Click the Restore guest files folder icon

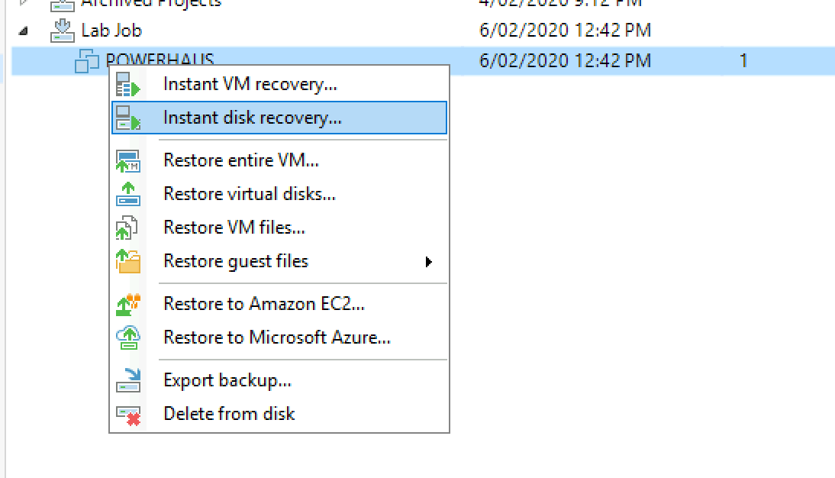[127, 261]
